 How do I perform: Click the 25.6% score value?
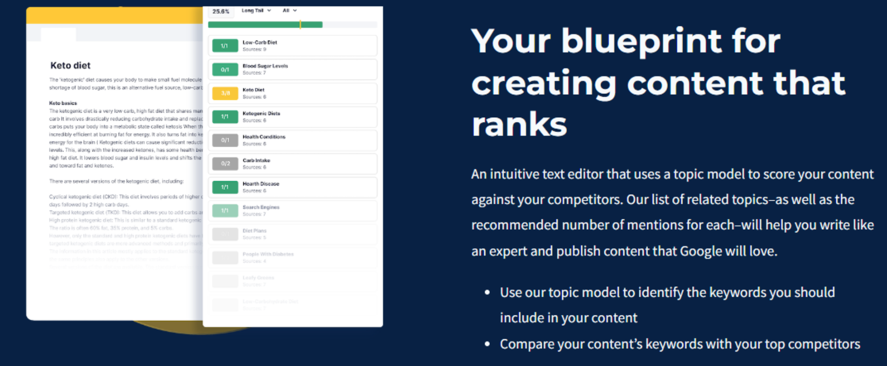tap(221, 11)
